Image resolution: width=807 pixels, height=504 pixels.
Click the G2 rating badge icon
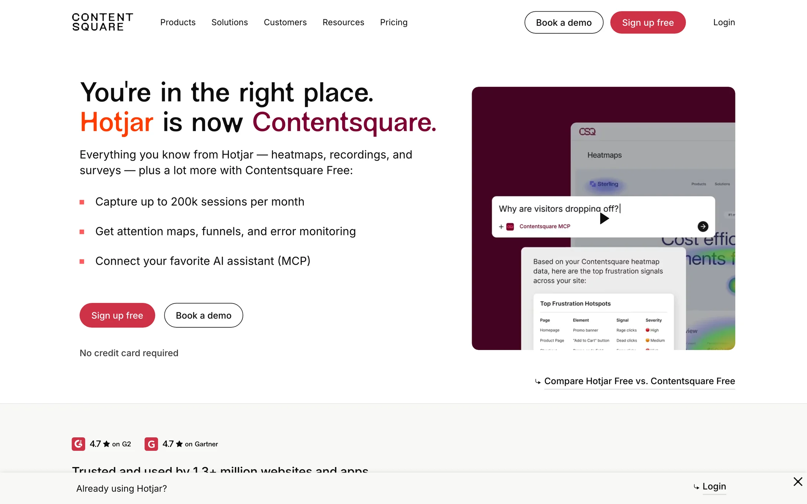coord(78,444)
